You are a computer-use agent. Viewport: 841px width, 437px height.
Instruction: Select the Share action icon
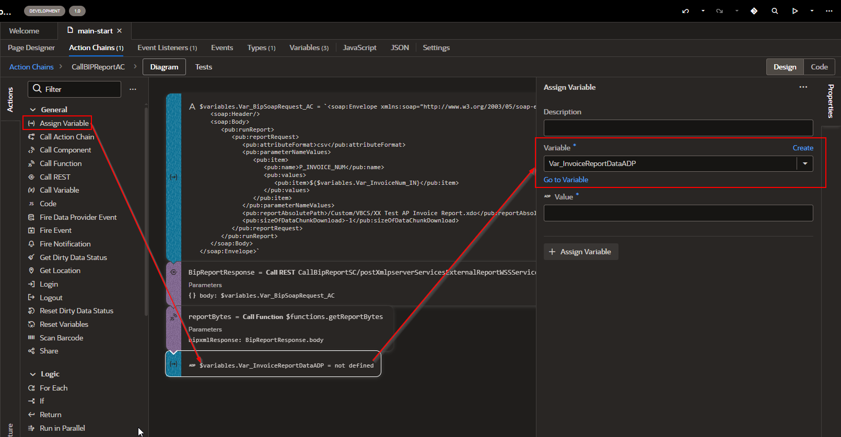click(x=31, y=351)
